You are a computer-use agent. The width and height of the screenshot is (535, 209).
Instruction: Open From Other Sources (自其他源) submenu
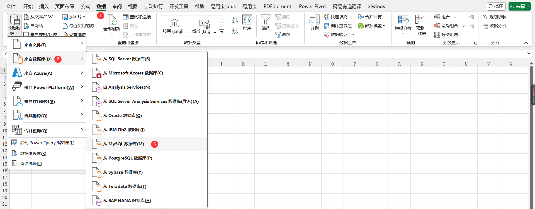(x=47, y=115)
